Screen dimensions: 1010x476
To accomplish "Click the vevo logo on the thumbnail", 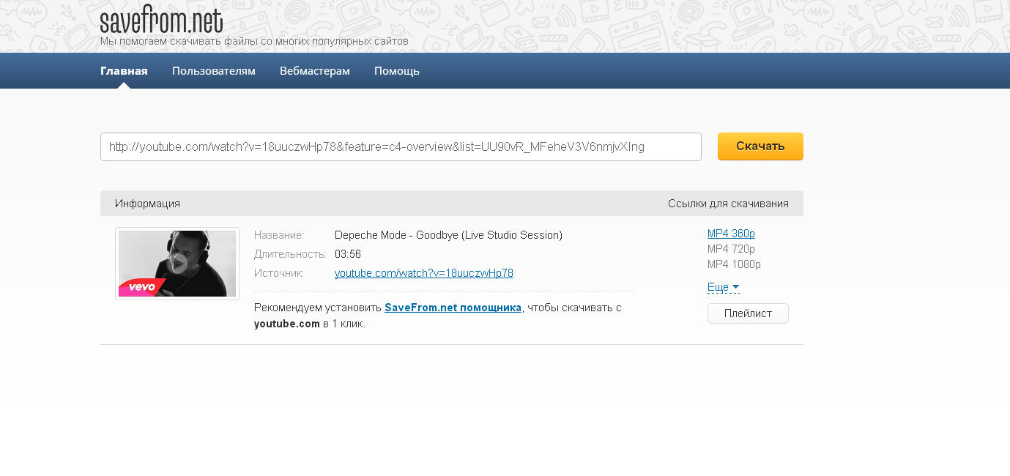I will click(141, 286).
